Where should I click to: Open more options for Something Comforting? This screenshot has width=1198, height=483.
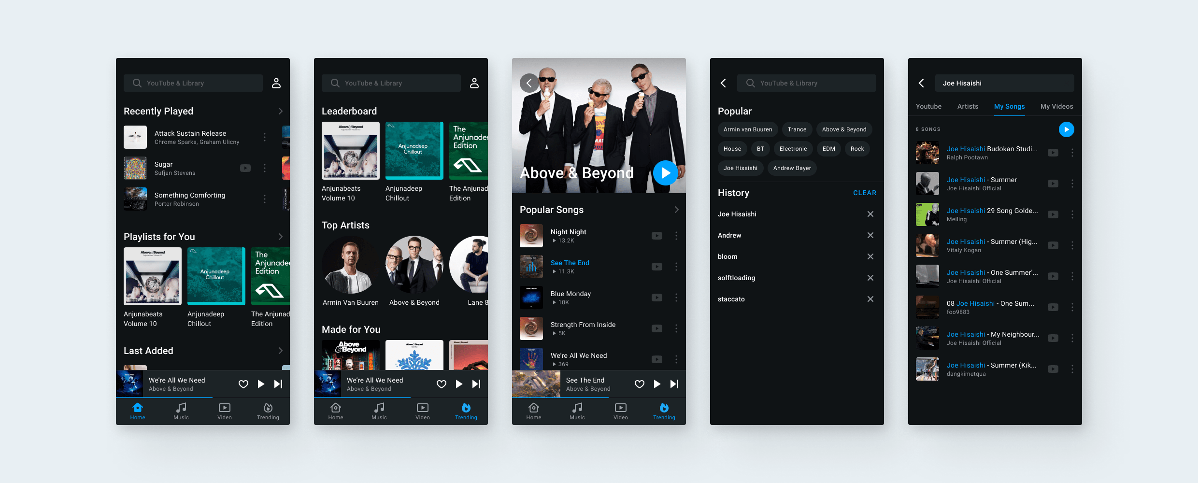[265, 199]
